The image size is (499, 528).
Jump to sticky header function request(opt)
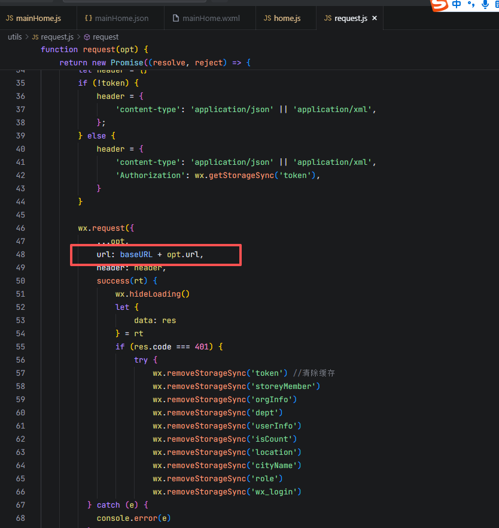94,49
